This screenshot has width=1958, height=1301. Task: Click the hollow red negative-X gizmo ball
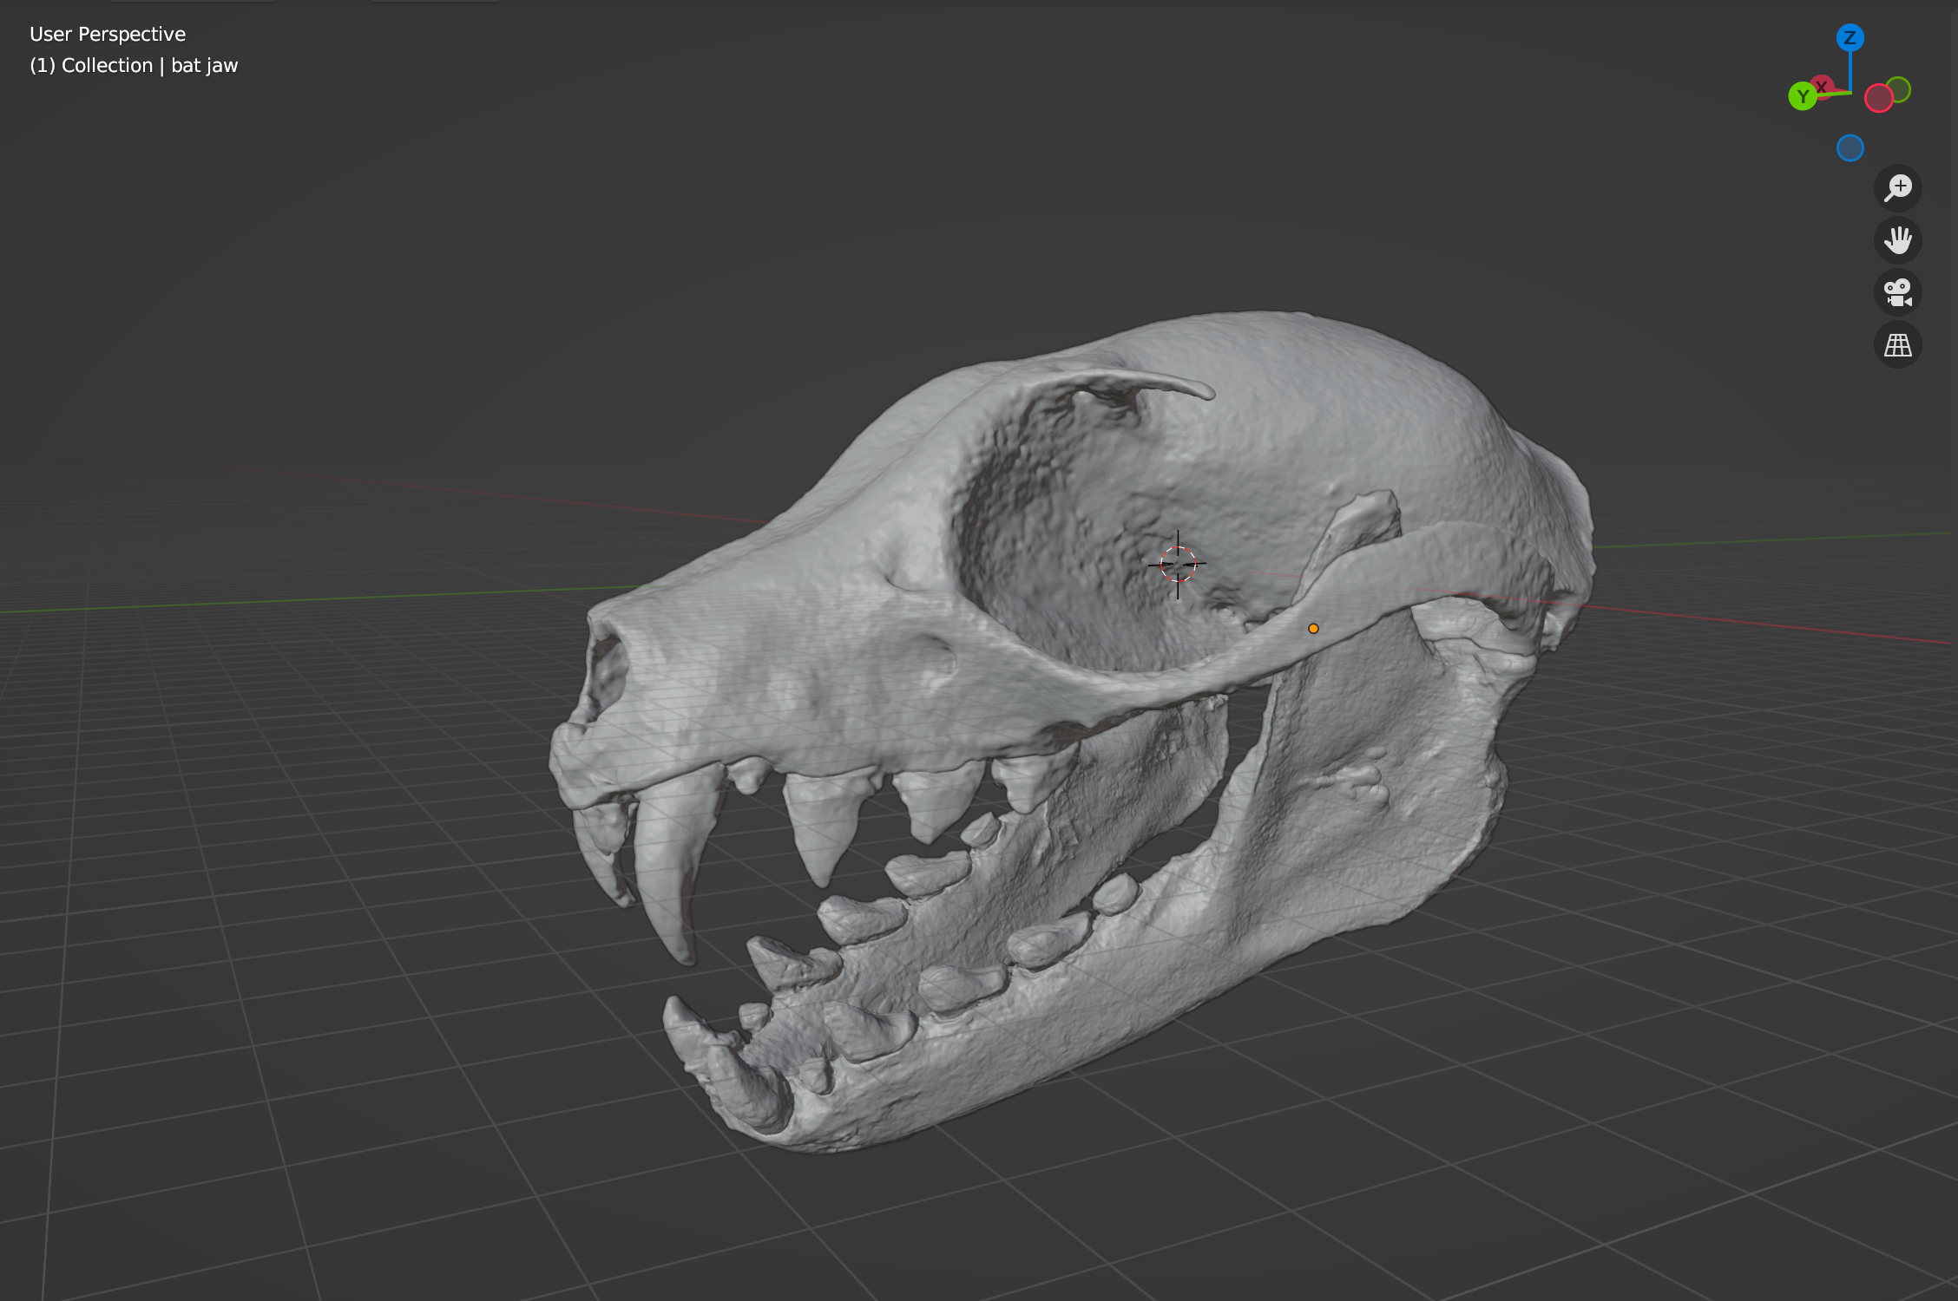1879,99
